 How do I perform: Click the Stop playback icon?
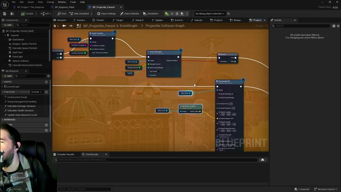pos(177,14)
